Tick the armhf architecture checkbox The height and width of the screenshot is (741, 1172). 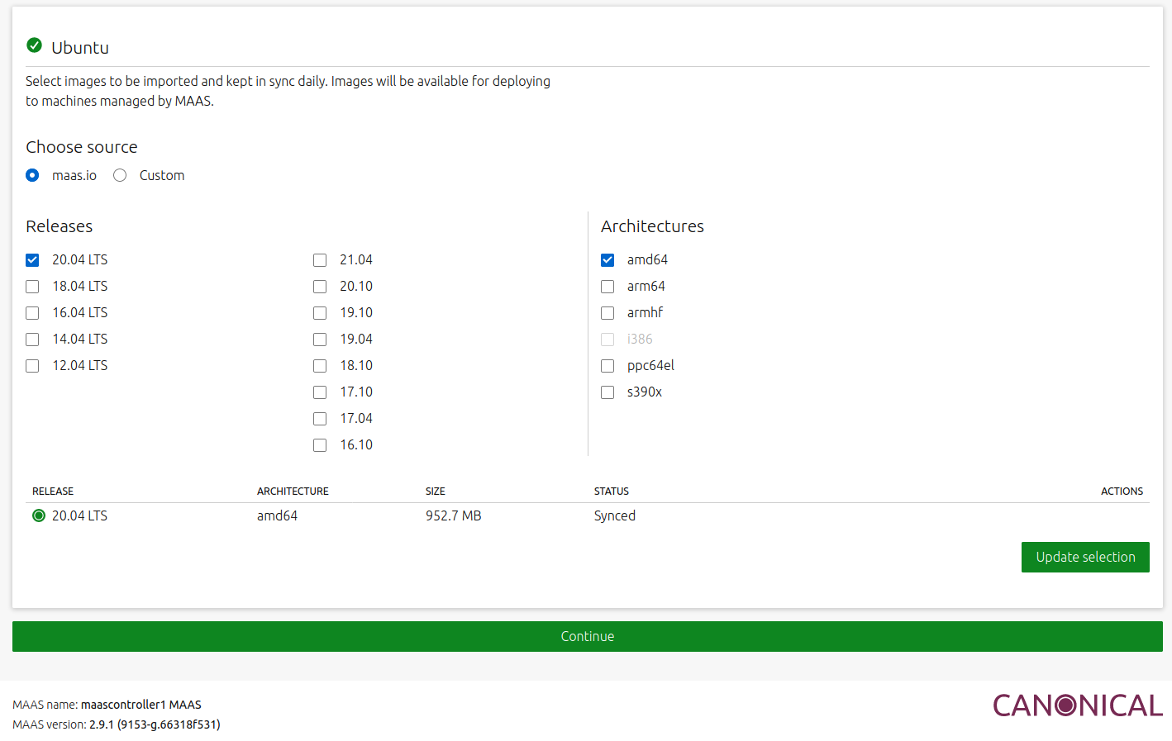[x=607, y=313]
